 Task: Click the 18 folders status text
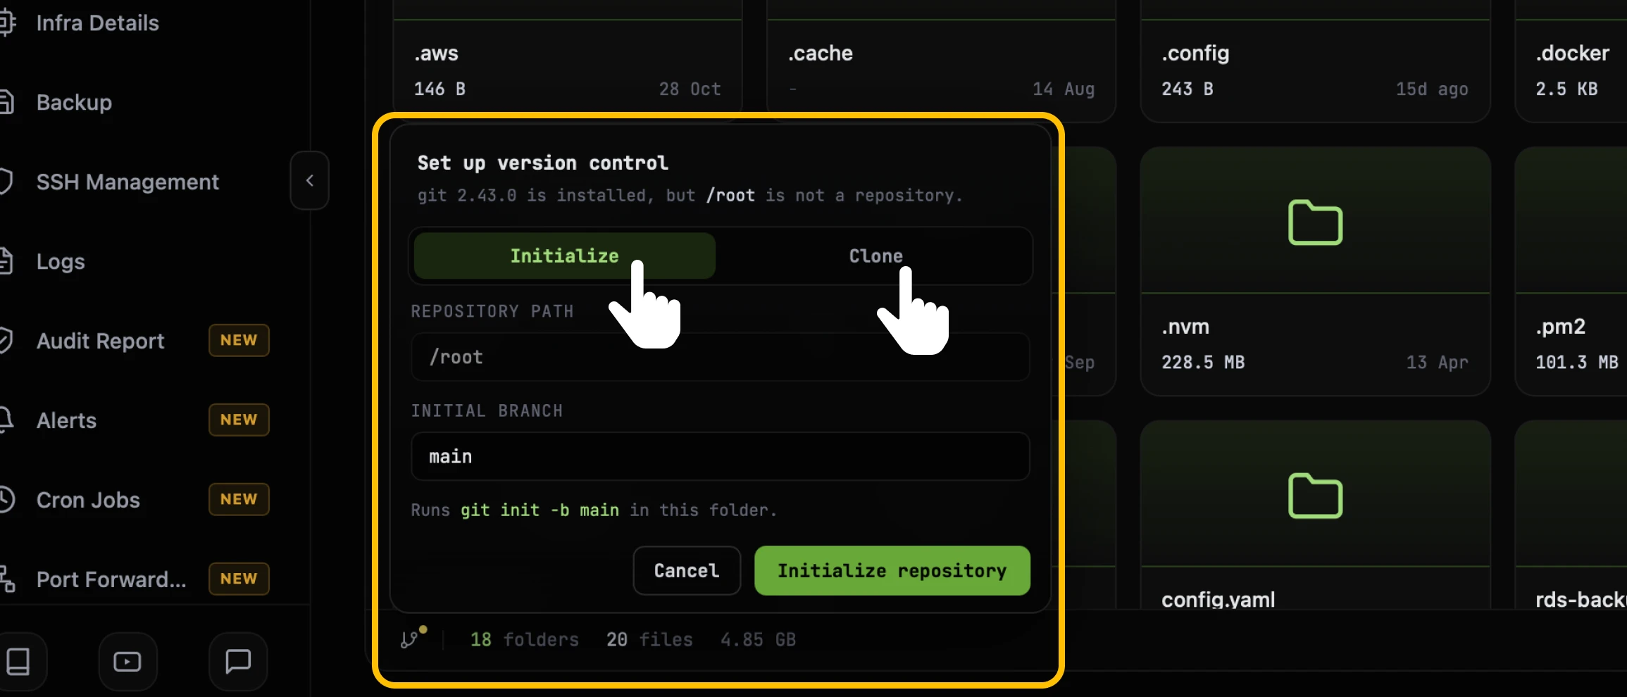coord(525,639)
